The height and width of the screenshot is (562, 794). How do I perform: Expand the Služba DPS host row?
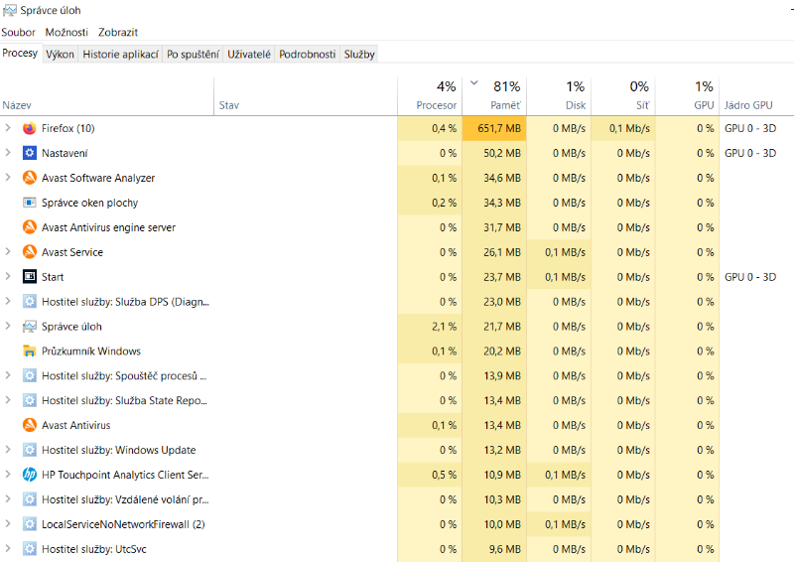click(8, 301)
